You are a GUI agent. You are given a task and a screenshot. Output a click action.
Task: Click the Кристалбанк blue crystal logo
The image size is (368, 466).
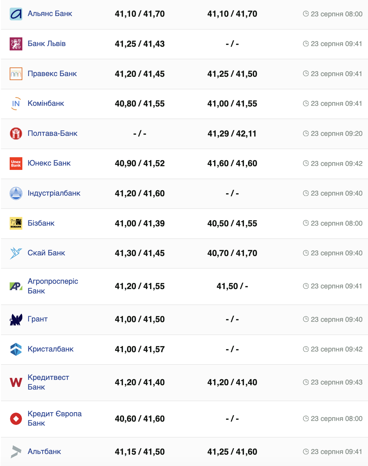16,349
